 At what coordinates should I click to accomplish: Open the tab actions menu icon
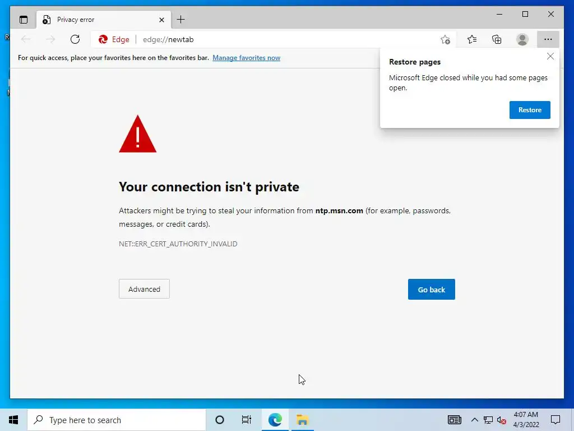point(24,20)
